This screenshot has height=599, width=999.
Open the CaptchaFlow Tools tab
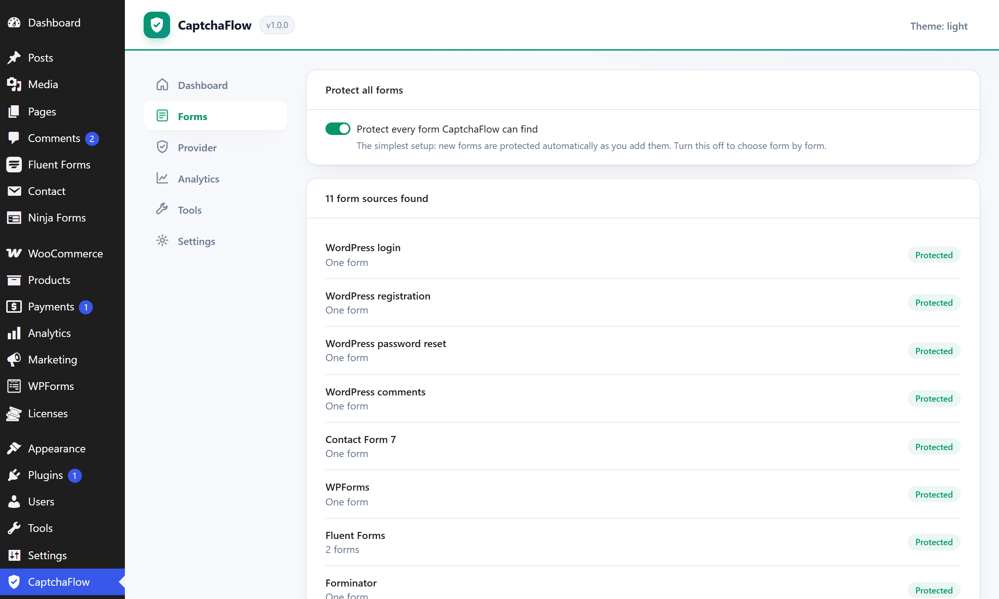[x=215, y=210]
